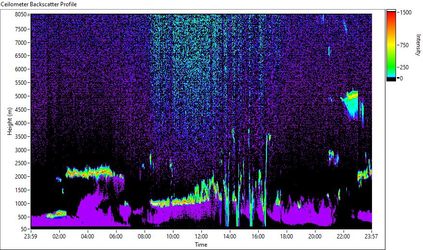Click the 2000 height tick label
423x250 pixels.
click(21, 177)
